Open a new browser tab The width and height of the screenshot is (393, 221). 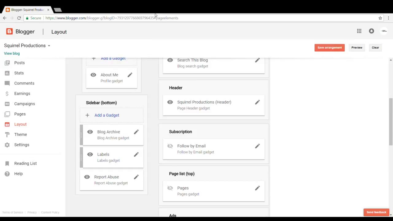coord(58,10)
